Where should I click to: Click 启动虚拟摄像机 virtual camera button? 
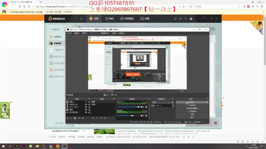[192, 109]
